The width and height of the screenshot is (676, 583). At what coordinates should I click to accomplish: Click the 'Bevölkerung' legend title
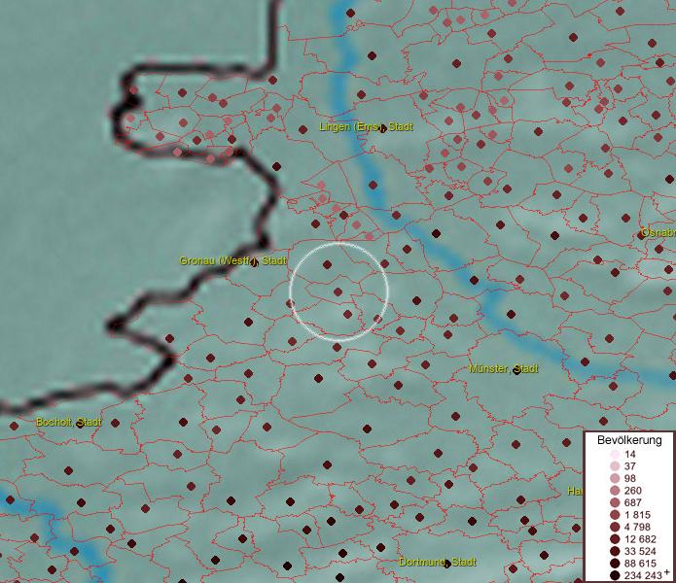tap(629, 440)
